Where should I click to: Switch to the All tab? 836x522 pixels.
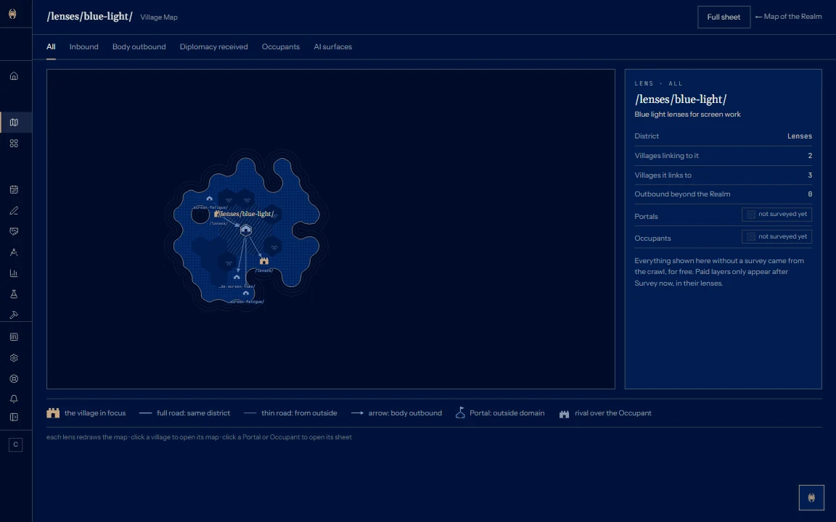[51, 47]
